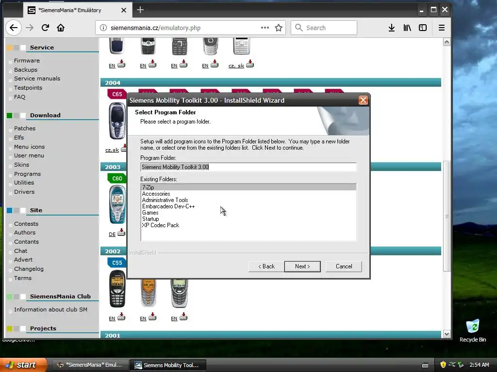
Task: Switch to Siemens Mobility Tool taskbar button
Action: point(168,365)
